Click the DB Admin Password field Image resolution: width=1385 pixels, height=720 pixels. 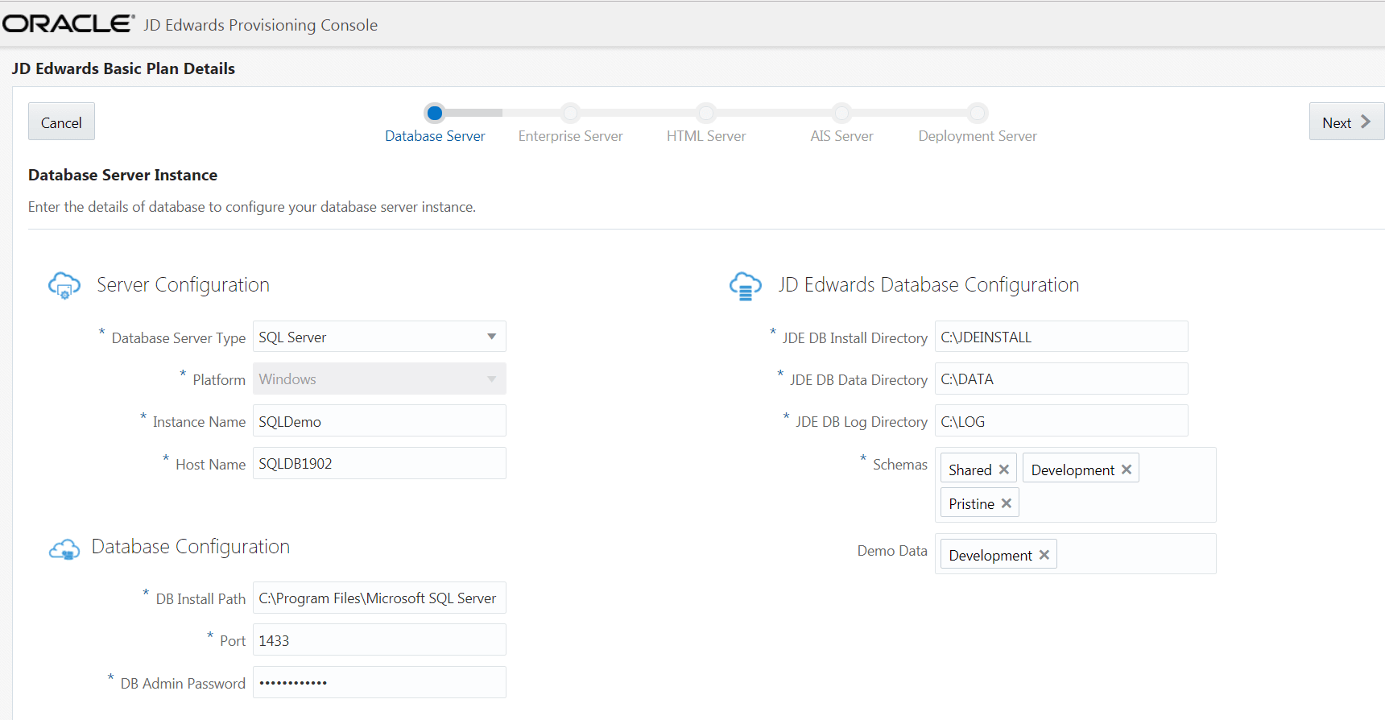pos(379,682)
